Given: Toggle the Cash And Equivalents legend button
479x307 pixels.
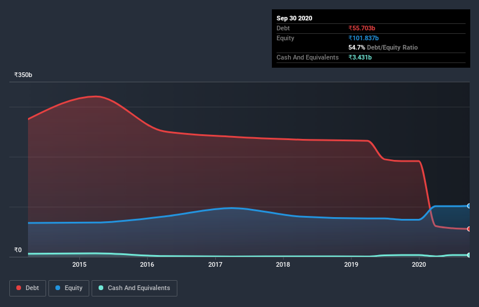Looking at the screenshot, I should [134, 288].
